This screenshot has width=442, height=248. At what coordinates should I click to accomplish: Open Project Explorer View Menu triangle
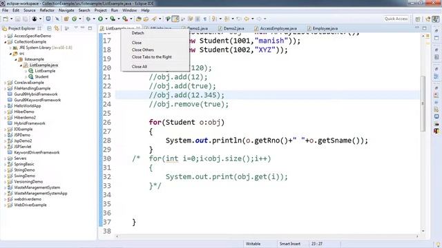(76, 28)
